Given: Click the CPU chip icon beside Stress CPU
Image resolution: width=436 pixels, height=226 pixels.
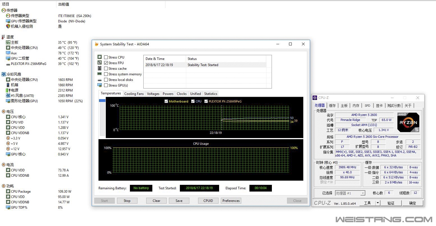Looking at the screenshot, I should 100,57.
